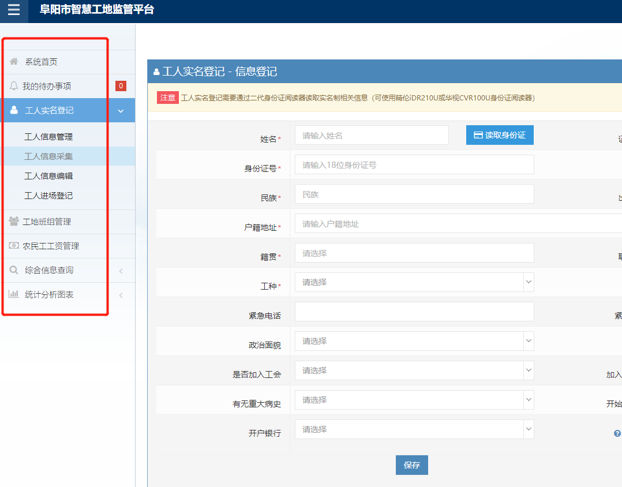Click the 读取身份证 button
Image resolution: width=622 pixels, height=487 pixels.
pyautogui.click(x=500, y=135)
